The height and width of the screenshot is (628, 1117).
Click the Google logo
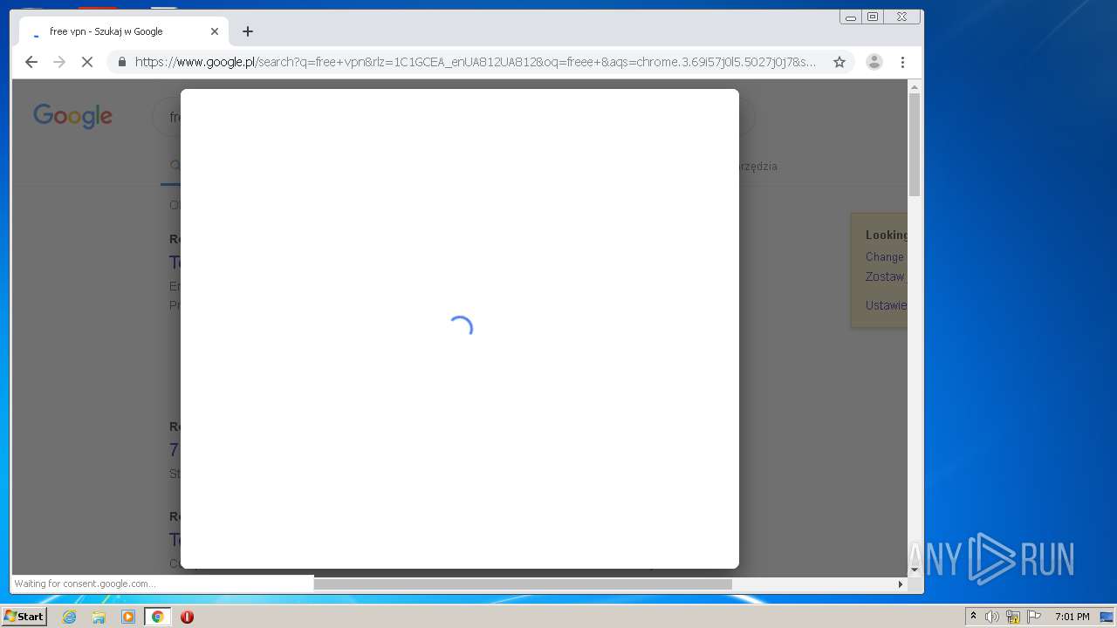(73, 116)
